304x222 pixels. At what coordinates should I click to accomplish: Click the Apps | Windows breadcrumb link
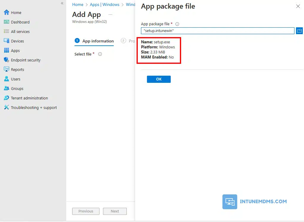(x=104, y=4)
